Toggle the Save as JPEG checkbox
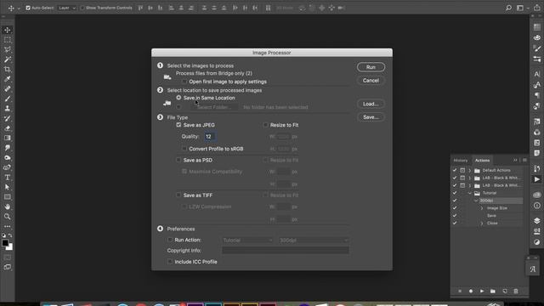544x306 pixels. click(x=178, y=125)
